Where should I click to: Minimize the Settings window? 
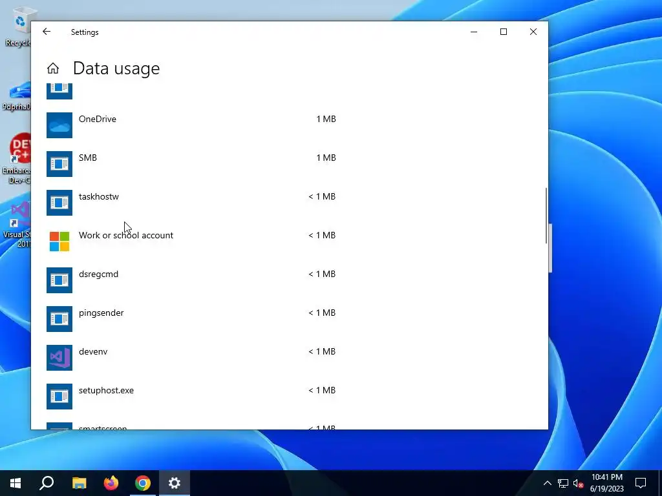click(474, 32)
